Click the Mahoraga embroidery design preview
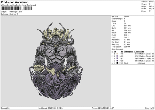 pyautogui.click(x=56, y=61)
